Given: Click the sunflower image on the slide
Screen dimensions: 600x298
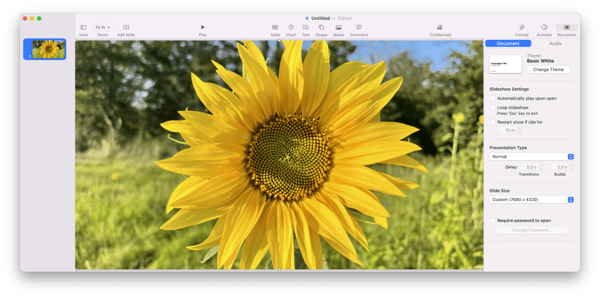Looking at the screenshot, I should [279, 155].
